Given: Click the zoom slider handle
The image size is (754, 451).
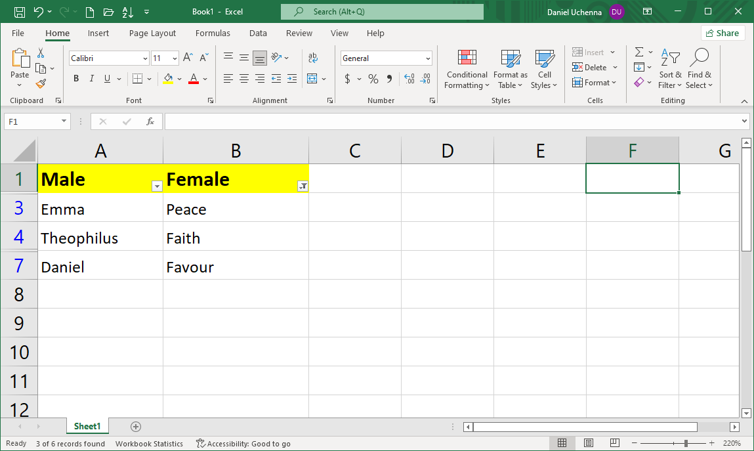Looking at the screenshot, I should pyautogui.click(x=686, y=444).
